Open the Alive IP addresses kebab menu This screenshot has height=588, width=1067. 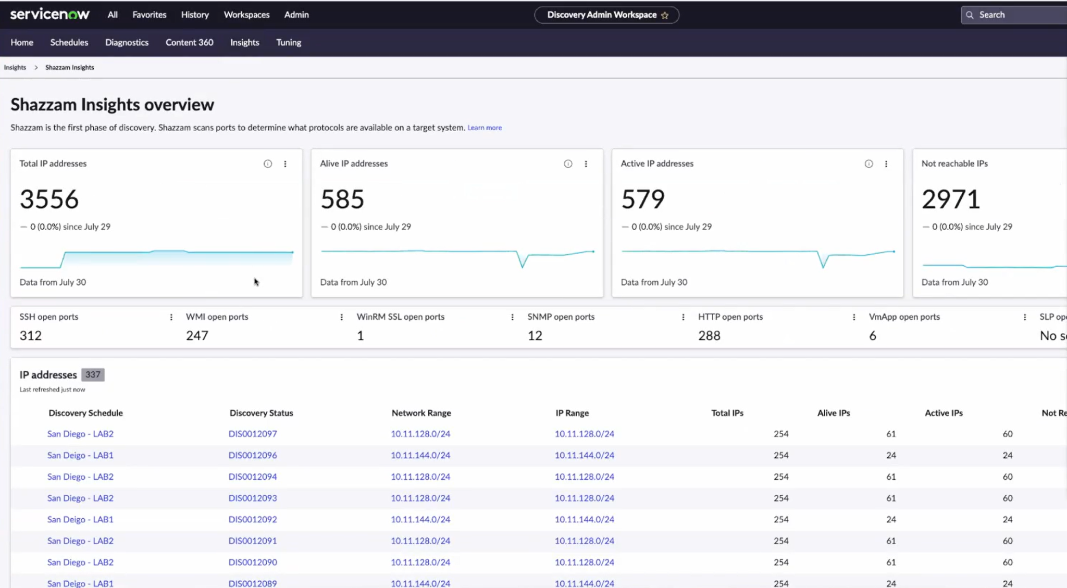pyautogui.click(x=586, y=164)
